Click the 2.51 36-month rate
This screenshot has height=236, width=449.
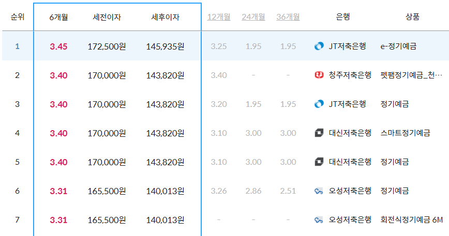click(288, 191)
